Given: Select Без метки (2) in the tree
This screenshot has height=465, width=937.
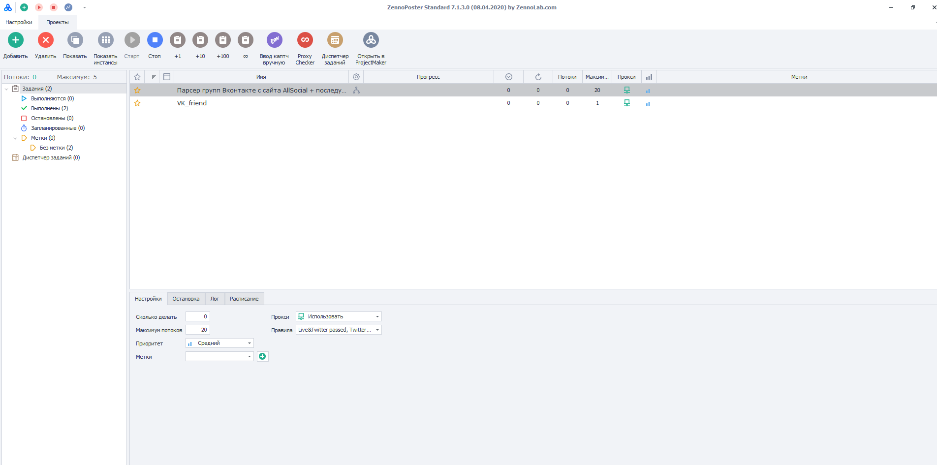Looking at the screenshot, I should pos(56,148).
